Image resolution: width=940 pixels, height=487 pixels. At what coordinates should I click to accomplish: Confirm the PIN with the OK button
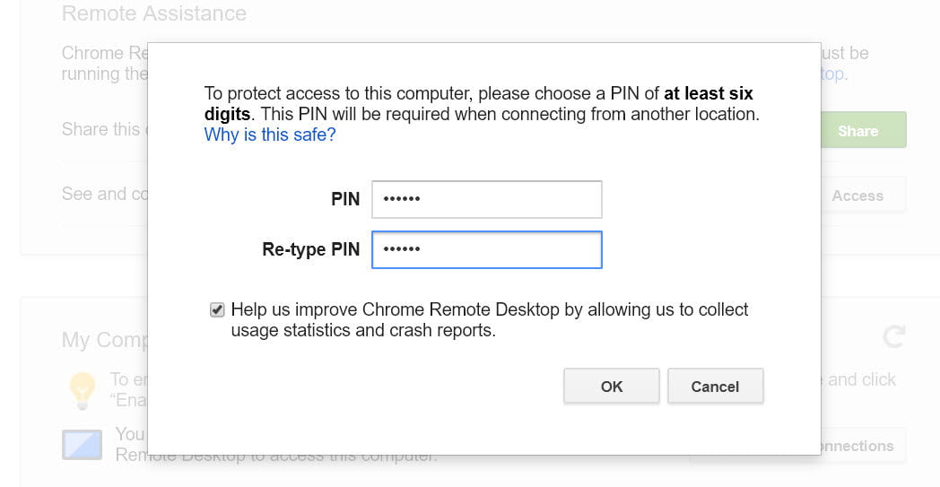(x=612, y=387)
